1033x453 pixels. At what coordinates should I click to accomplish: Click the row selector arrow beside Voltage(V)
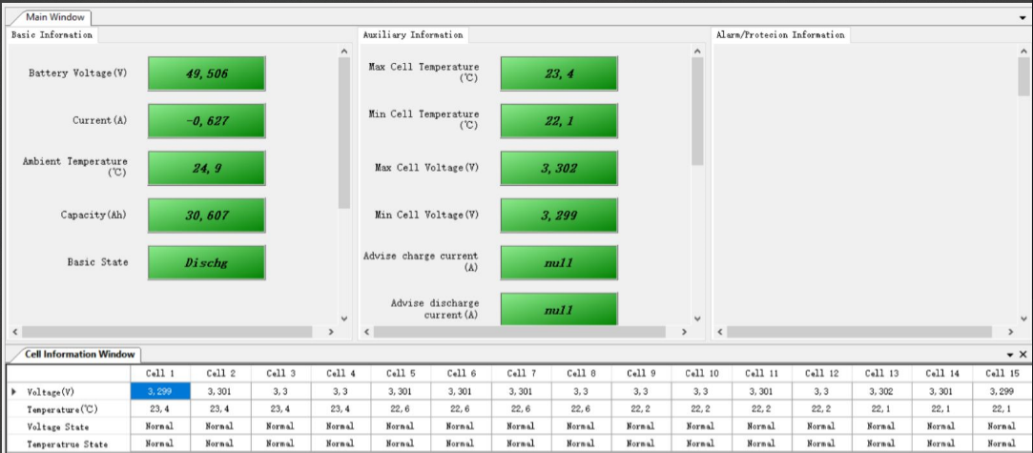[x=13, y=391]
